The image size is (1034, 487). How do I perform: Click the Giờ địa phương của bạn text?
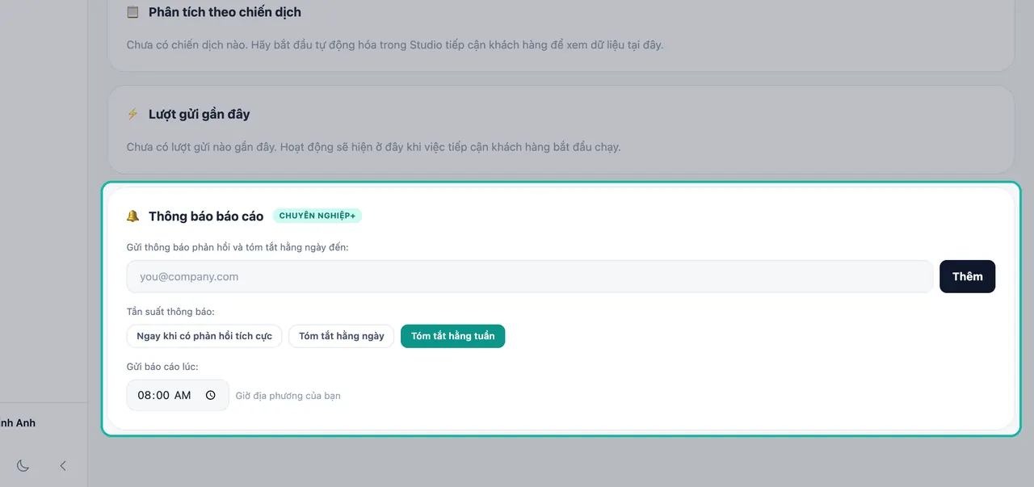[288, 396]
